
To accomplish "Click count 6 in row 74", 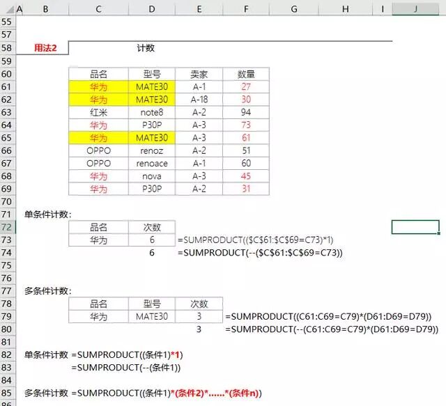I will click(x=152, y=253).
